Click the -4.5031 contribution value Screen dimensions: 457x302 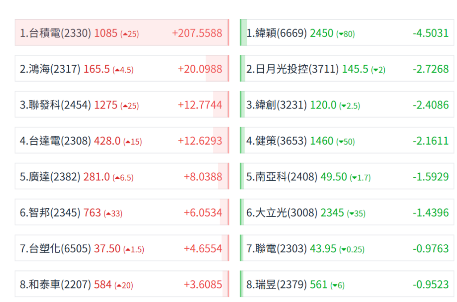(431, 33)
